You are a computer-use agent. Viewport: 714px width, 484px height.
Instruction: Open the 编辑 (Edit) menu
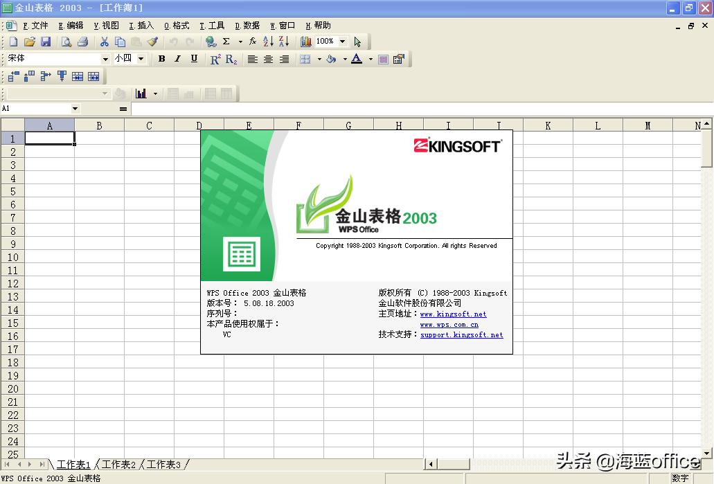coord(71,26)
